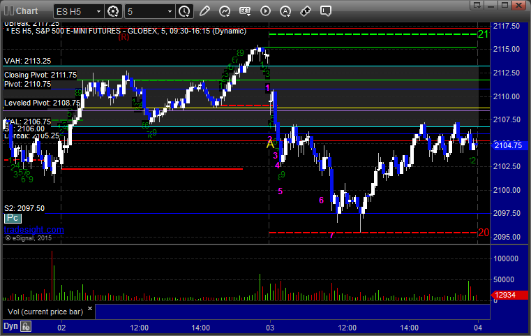
Task: Open the window docking options icon
Action: coord(477,5)
